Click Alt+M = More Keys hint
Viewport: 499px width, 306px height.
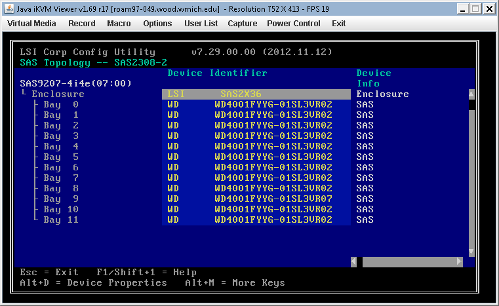235,283
